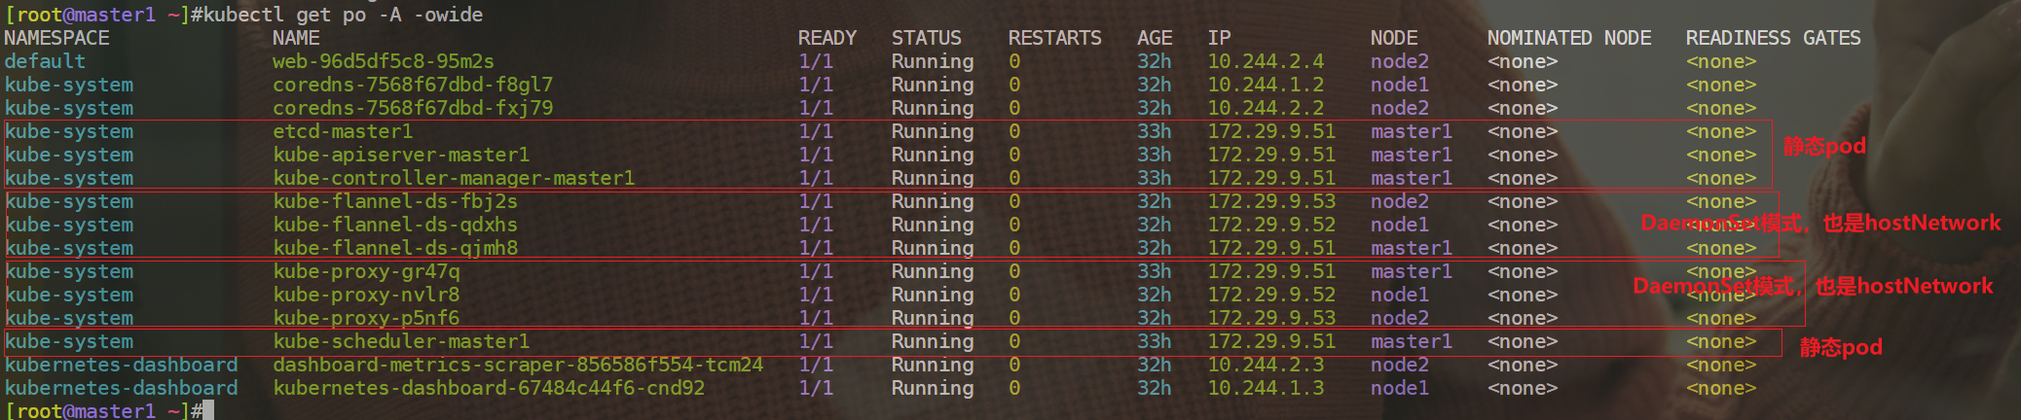Click IP 172.29.9.53 in kube-flannel-ds-fbj2s row
The width and height of the screenshot is (2021, 420).
(1272, 201)
